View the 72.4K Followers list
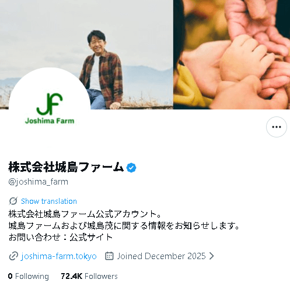 click(89, 276)
